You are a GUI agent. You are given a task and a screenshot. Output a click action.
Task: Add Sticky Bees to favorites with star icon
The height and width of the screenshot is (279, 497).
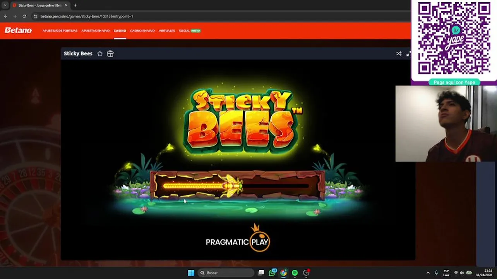tap(100, 53)
